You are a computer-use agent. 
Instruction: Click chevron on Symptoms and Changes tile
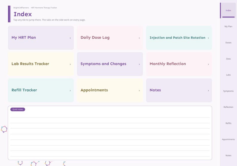(x=139, y=64)
